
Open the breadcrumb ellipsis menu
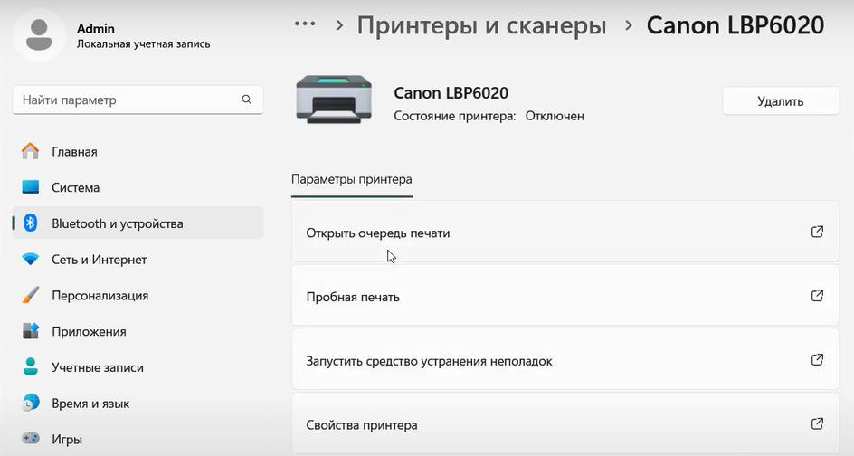pyautogui.click(x=305, y=24)
